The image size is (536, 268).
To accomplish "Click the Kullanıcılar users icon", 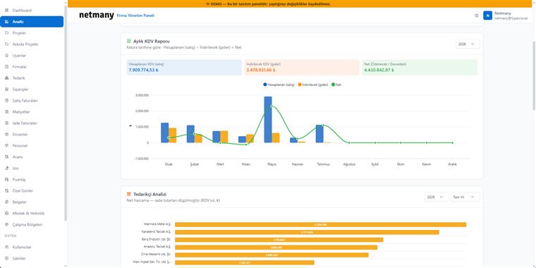I will [x=7, y=247].
